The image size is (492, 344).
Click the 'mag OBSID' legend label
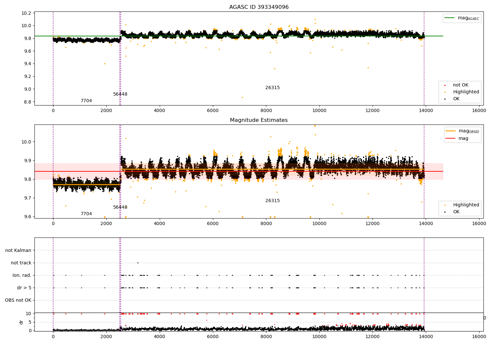pyautogui.click(x=469, y=131)
